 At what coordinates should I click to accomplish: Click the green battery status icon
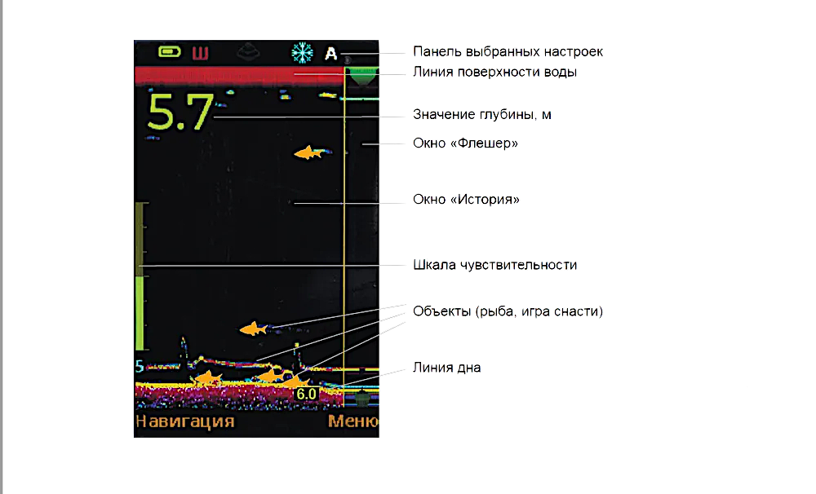(x=171, y=54)
